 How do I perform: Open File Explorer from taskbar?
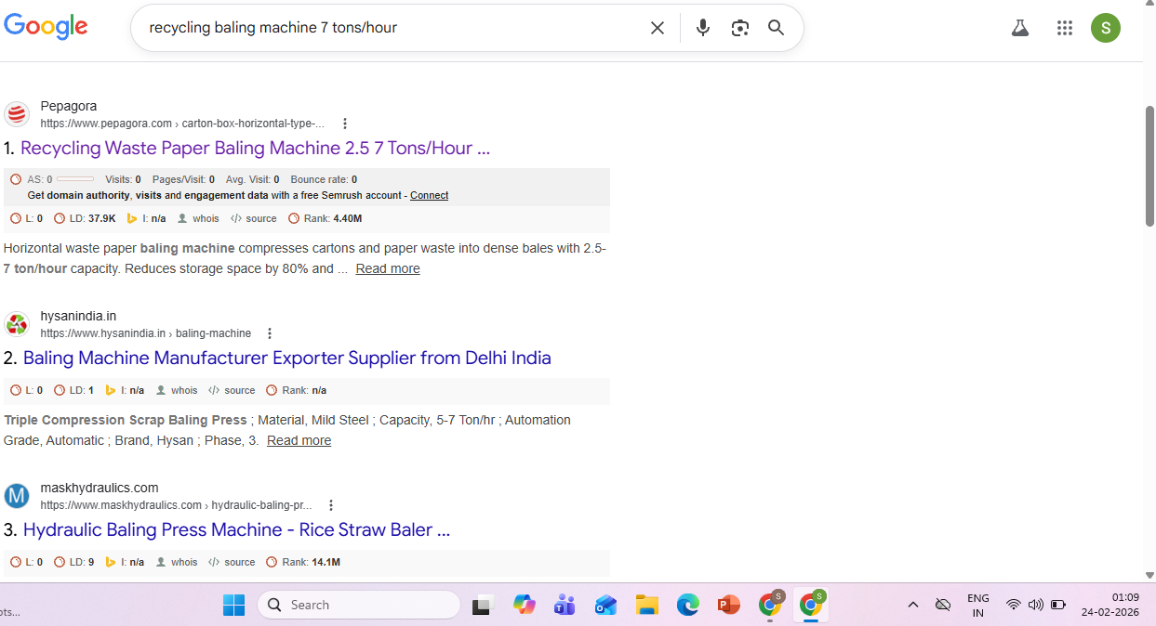647,605
